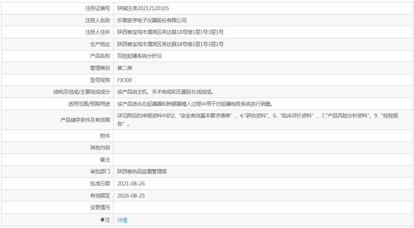Viewport: 414px width, 228px height.
Task: Click the 其他内容 label
Action: [x=100, y=148]
